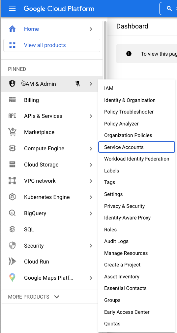Click the IAM & Admin shield icon
The height and width of the screenshot is (333, 177).
12,84
